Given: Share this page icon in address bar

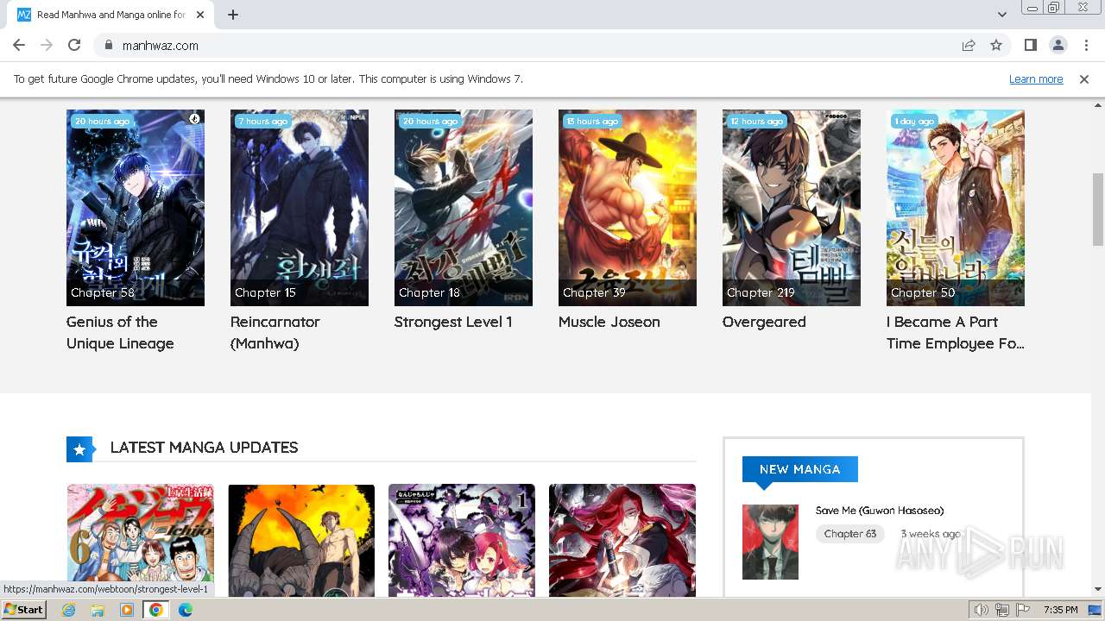Looking at the screenshot, I should coord(969,45).
